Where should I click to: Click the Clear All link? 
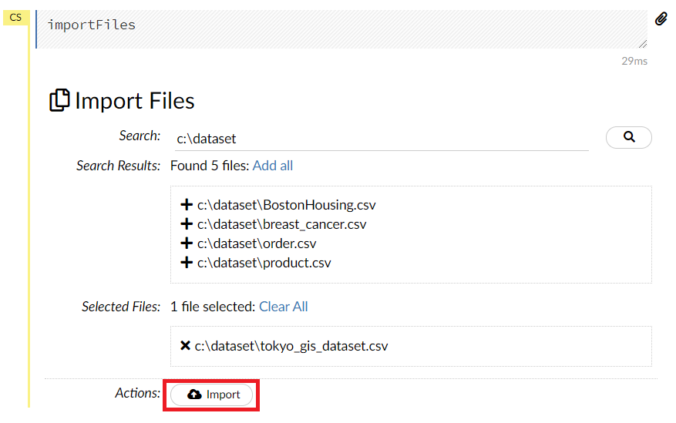[x=283, y=307]
